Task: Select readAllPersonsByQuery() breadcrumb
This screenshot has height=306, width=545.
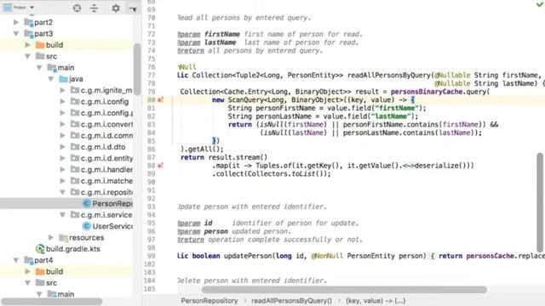Action: 291,301
